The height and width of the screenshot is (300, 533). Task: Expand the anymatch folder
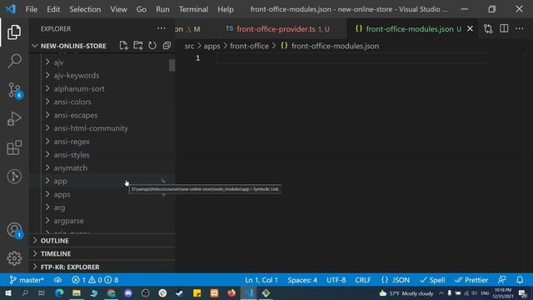click(102, 168)
